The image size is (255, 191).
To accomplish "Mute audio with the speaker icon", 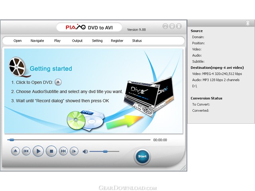I will [x=85, y=152].
